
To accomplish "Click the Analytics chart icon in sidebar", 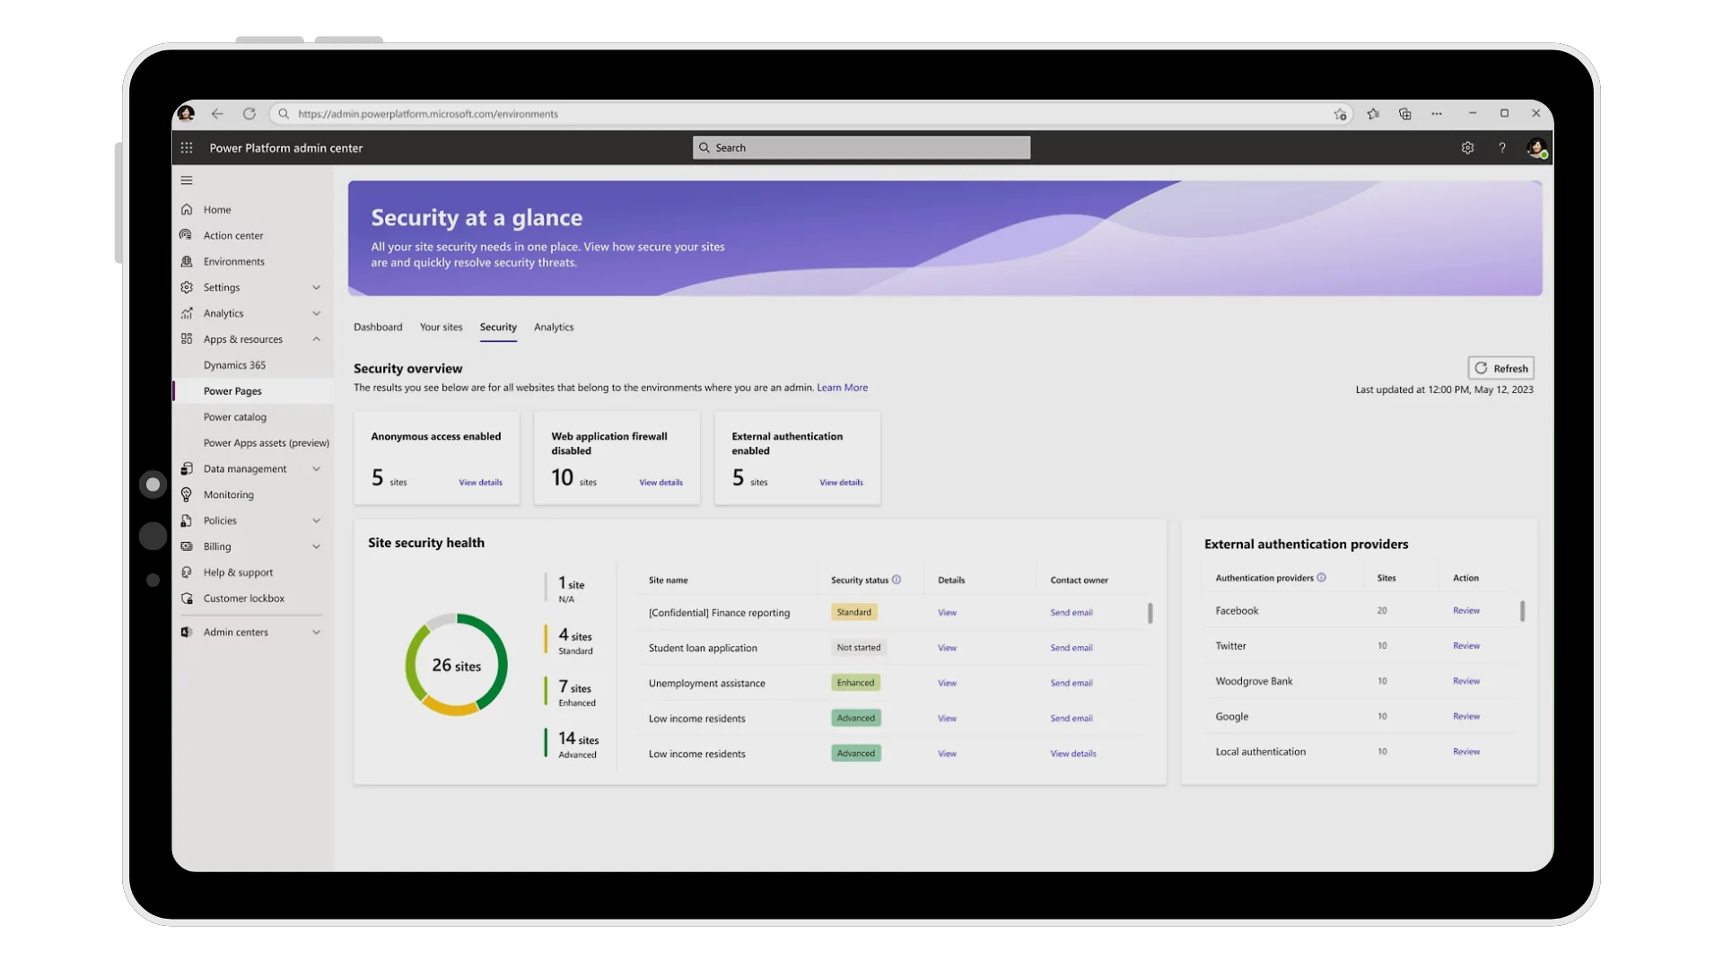I will (x=187, y=313).
